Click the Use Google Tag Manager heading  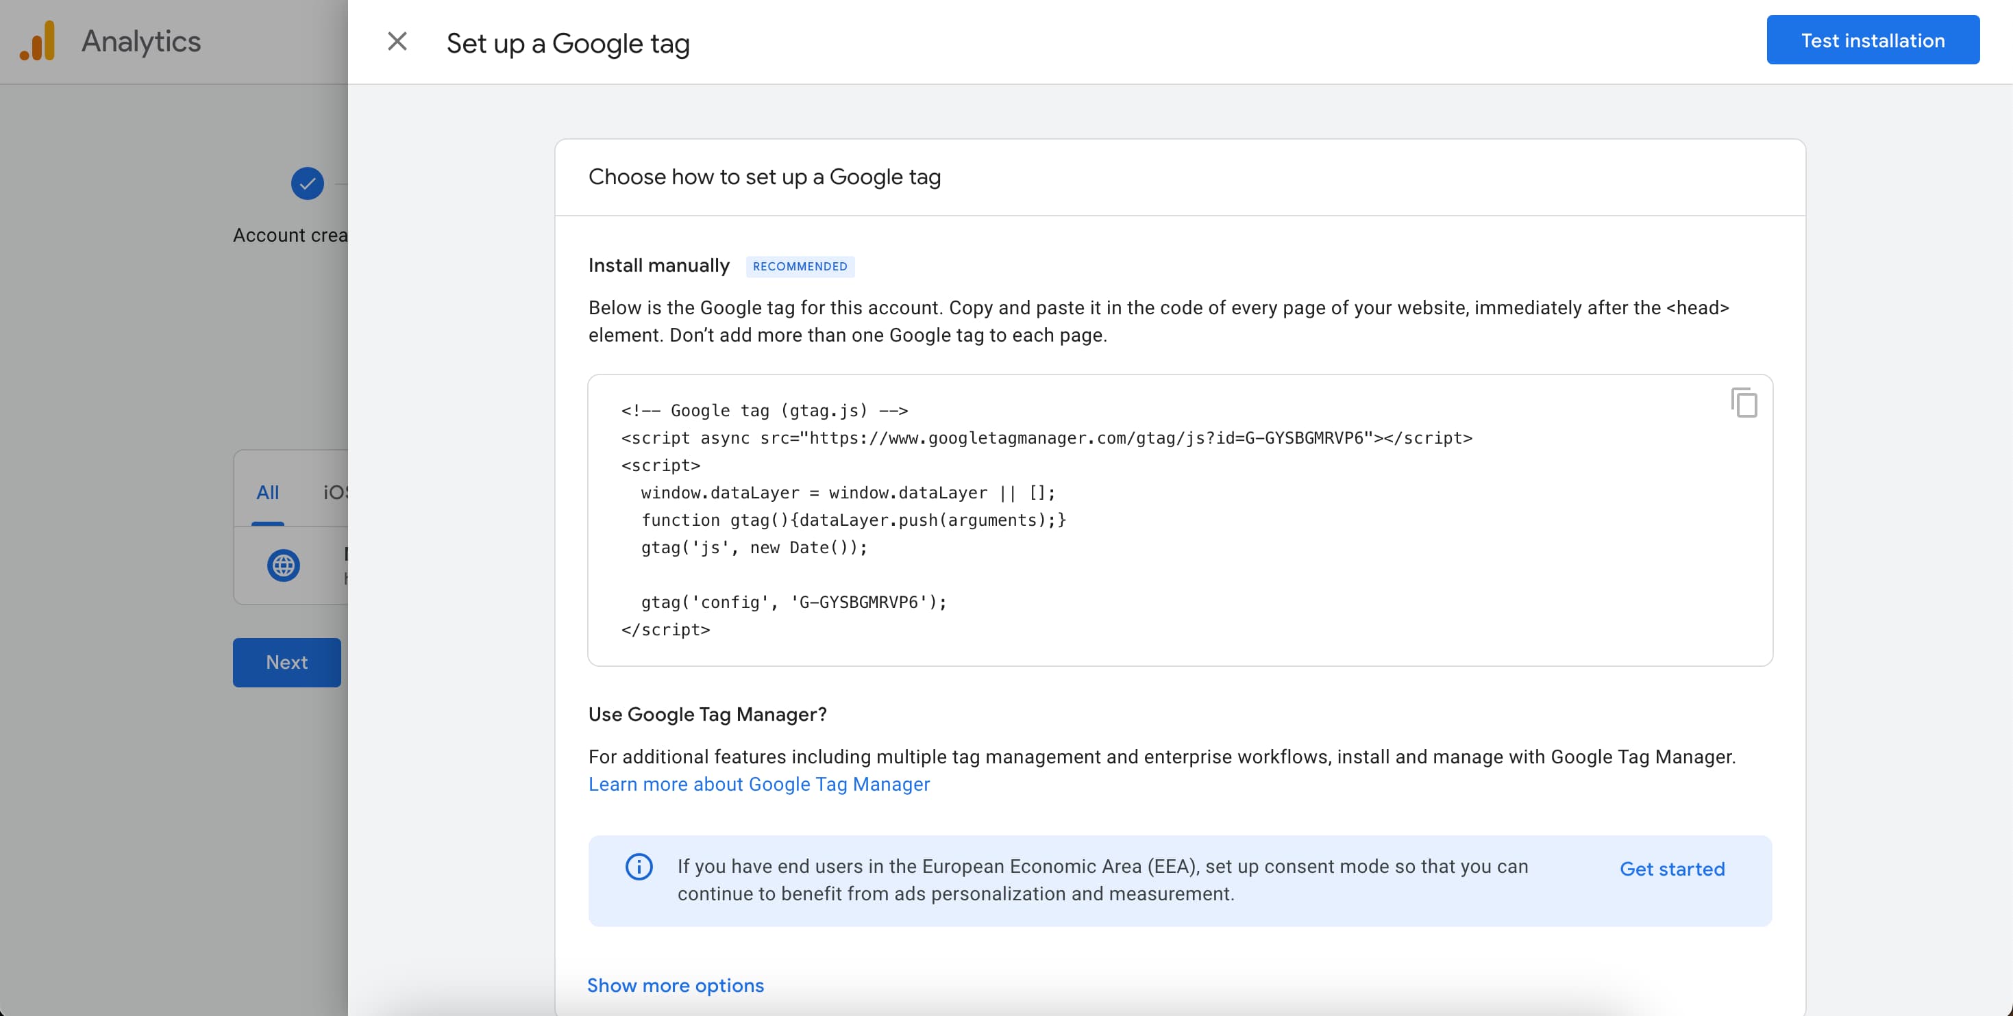point(706,714)
